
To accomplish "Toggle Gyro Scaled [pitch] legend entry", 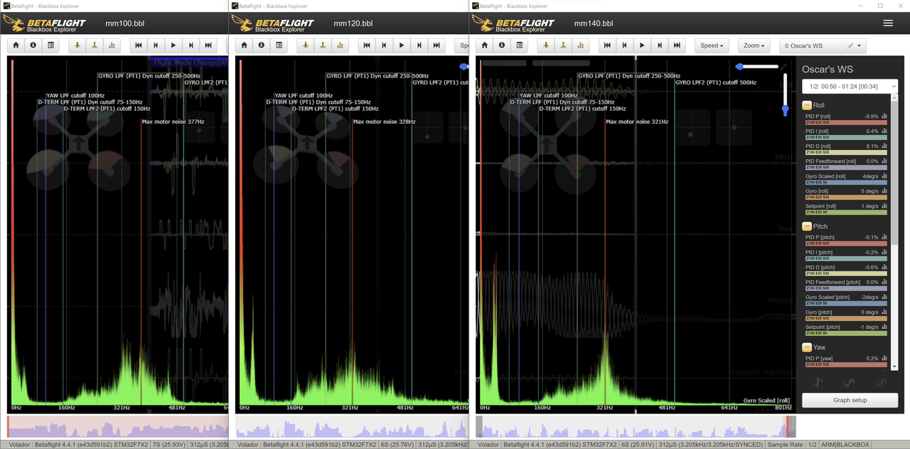I will click(x=846, y=300).
